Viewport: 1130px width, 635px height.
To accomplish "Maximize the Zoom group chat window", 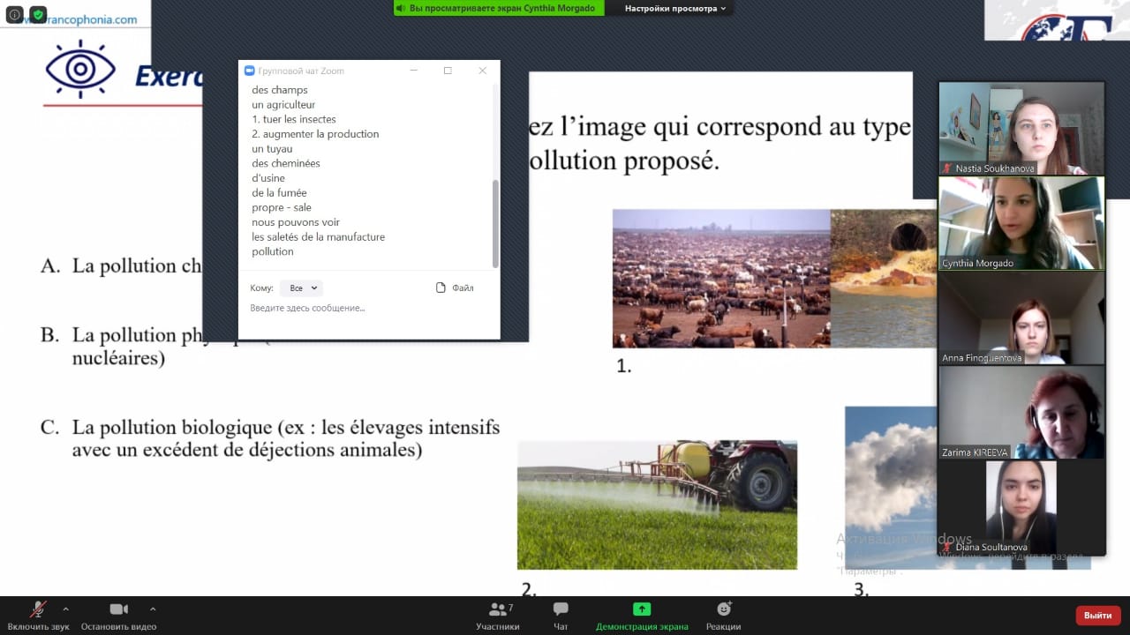I will point(448,71).
